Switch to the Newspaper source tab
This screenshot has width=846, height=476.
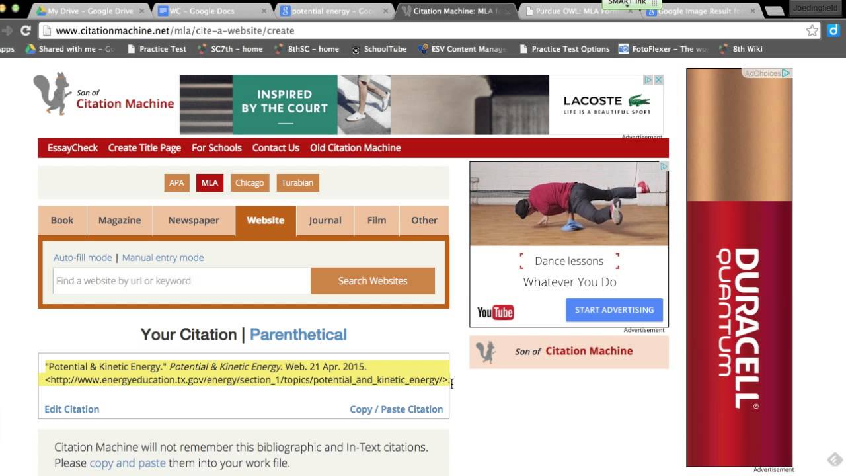pyautogui.click(x=194, y=221)
